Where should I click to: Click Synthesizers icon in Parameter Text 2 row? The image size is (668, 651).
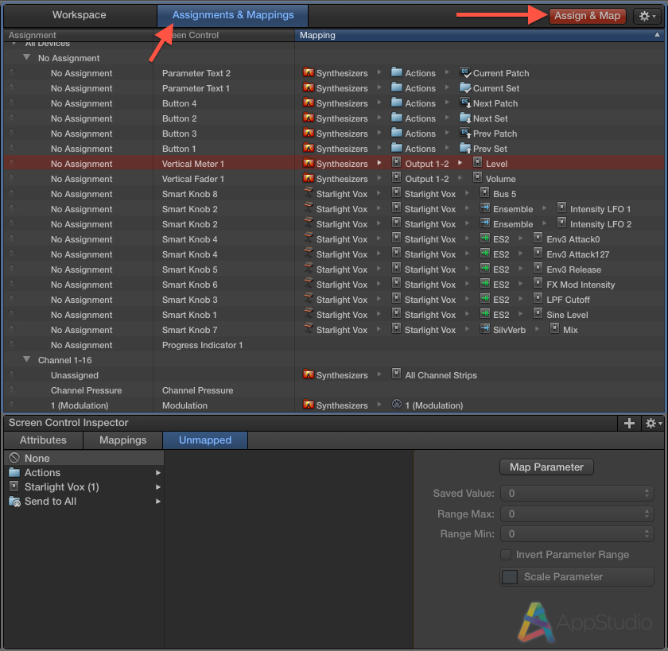pos(309,72)
